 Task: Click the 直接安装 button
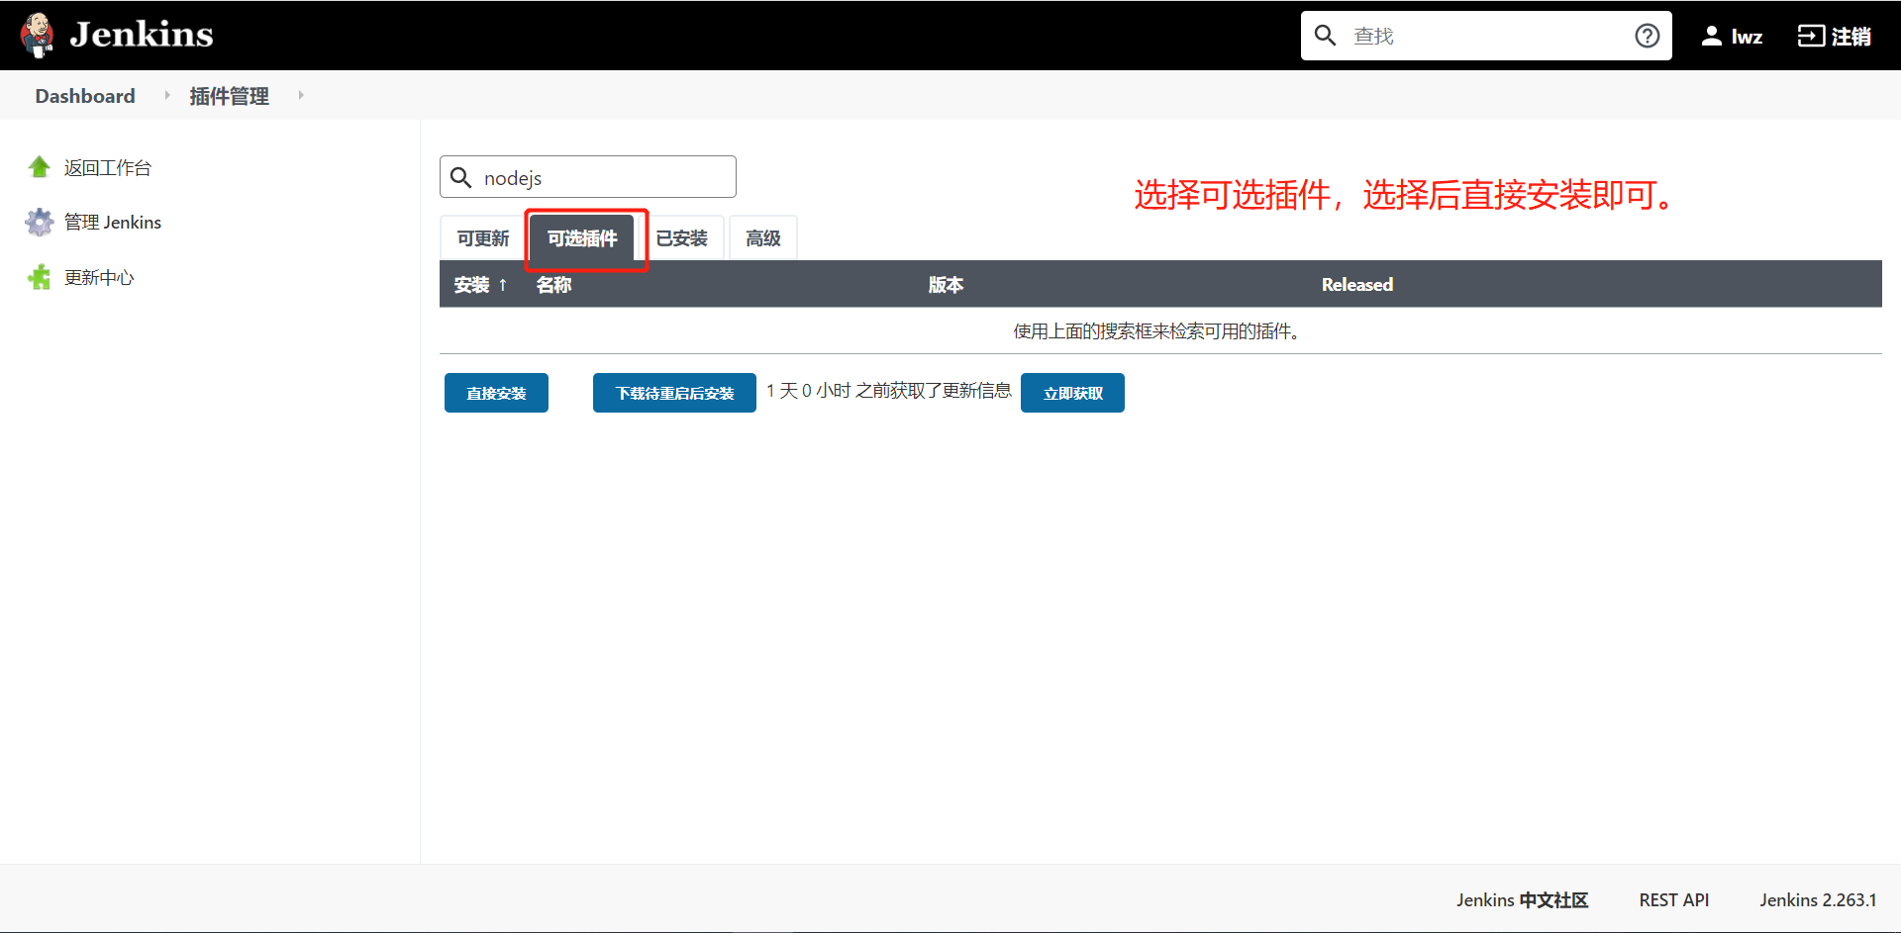(496, 393)
